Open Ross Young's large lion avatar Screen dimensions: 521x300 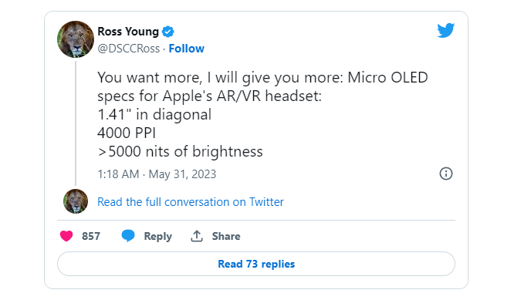[x=76, y=39]
